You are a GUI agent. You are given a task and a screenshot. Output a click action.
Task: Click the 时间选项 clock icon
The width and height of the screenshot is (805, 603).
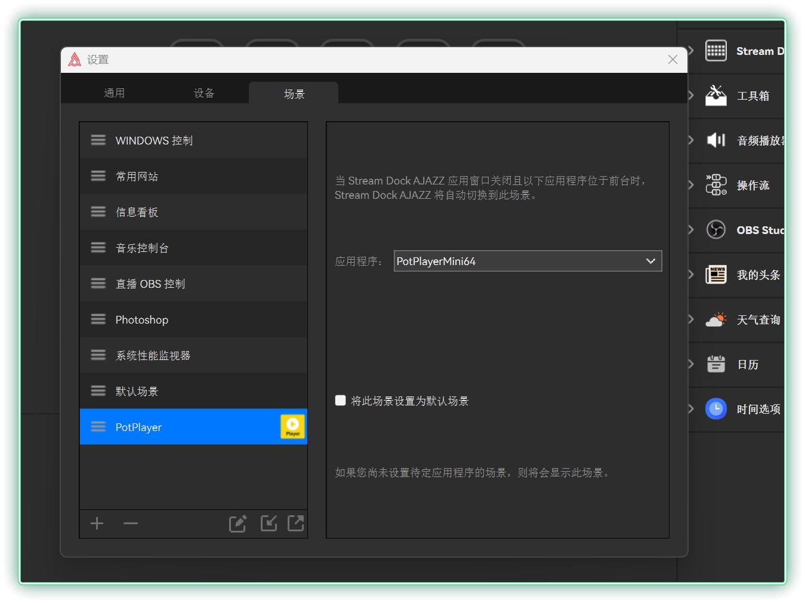coord(716,409)
